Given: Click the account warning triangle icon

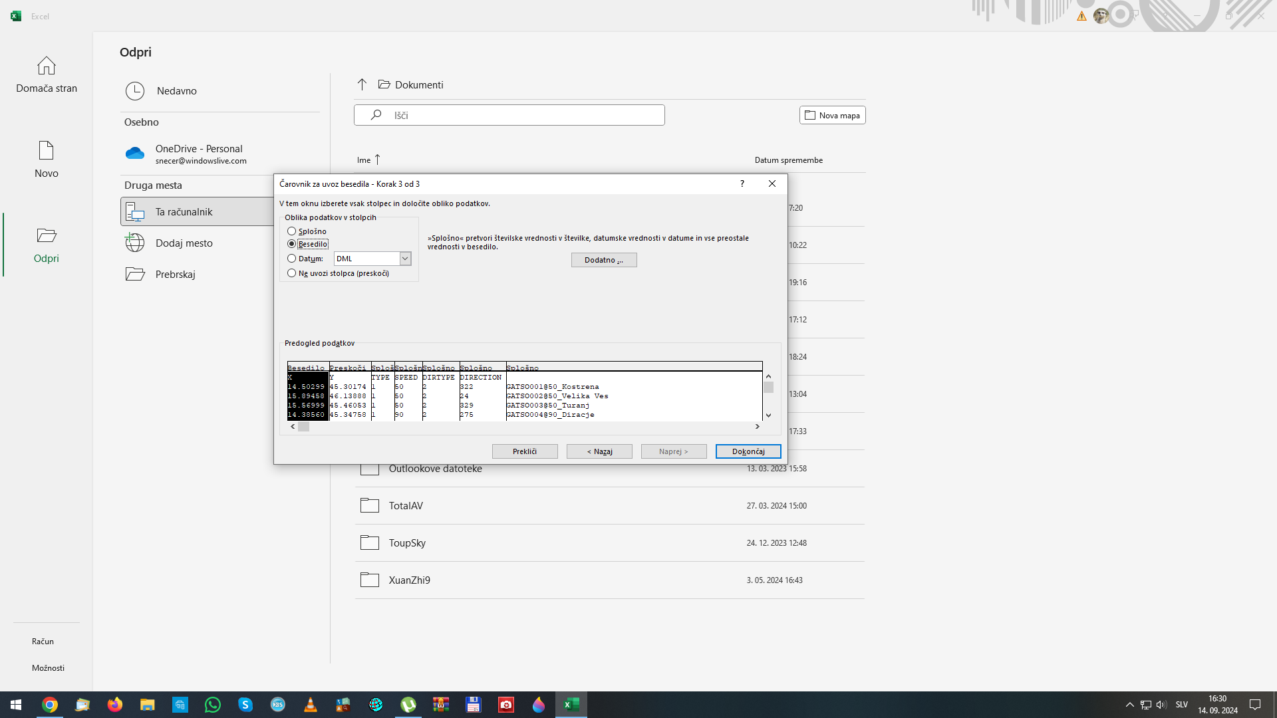Looking at the screenshot, I should click(x=1081, y=16).
